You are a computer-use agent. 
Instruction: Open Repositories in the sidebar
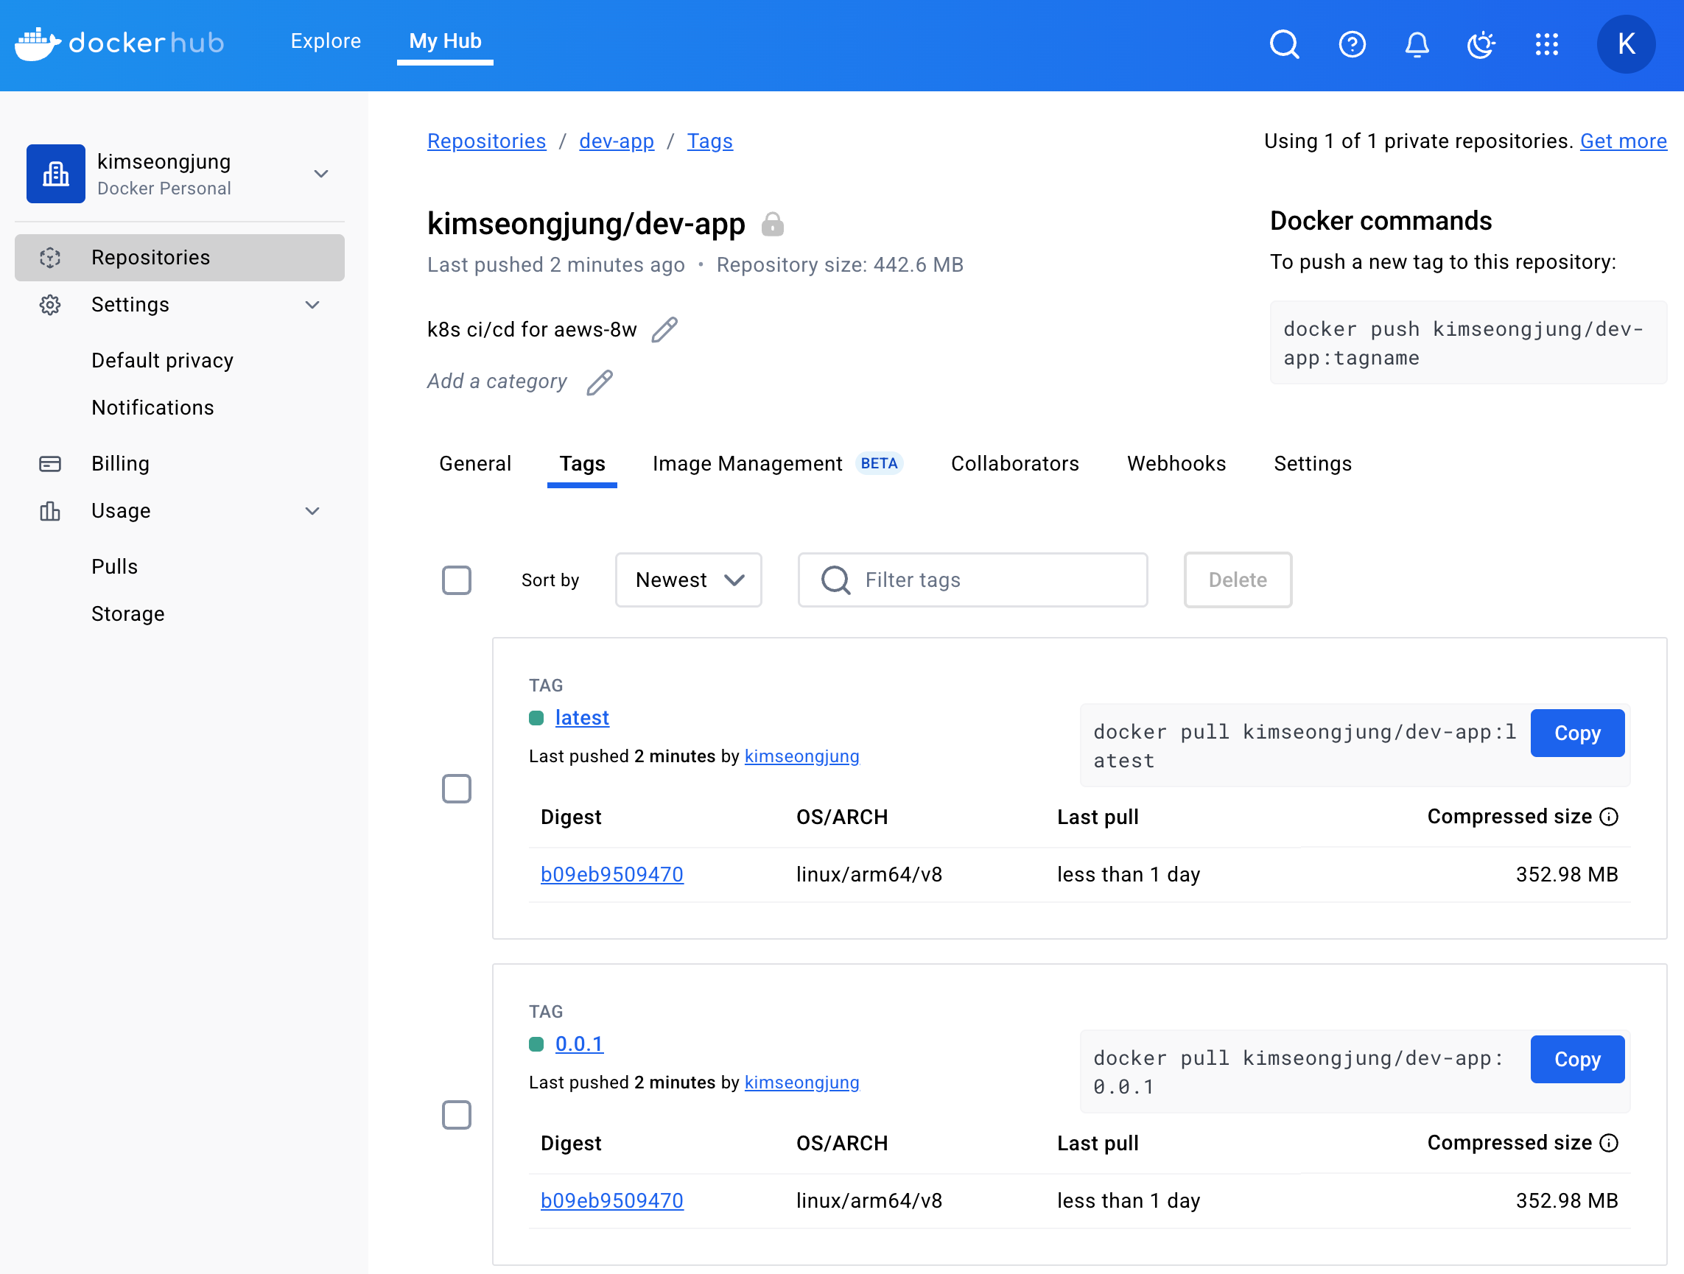(x=180, y=257)
